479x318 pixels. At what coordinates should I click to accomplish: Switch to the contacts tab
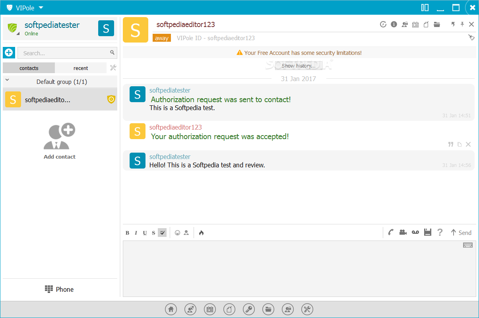tap(29, 68)
